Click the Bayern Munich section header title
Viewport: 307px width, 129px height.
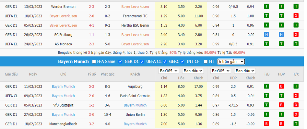[x=73, y=61]
